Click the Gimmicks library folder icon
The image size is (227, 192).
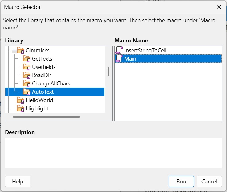click(21, 50)
